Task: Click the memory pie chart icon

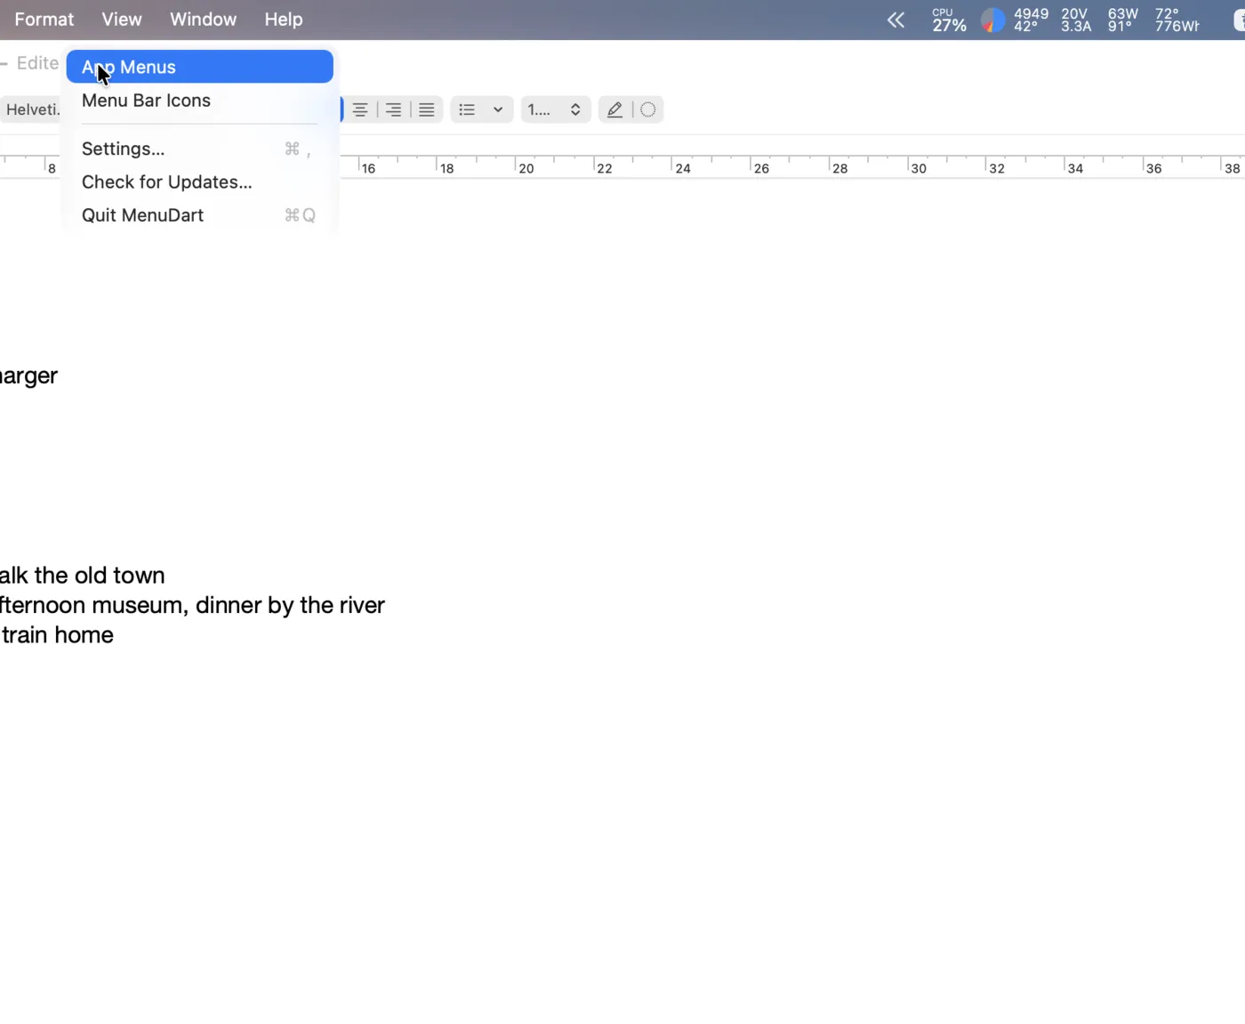Action: click(992, 20)
